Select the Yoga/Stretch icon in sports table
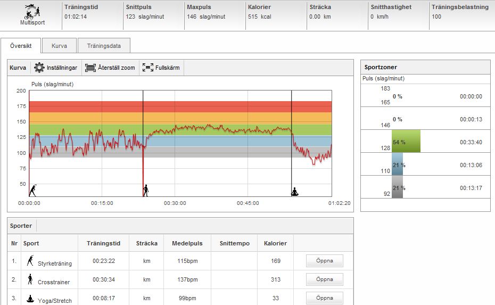495x305 pixels. tap(30, 298)
